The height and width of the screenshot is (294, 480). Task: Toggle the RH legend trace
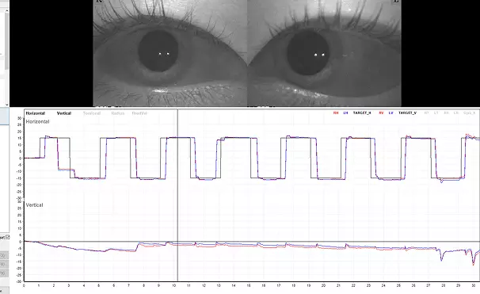click(x=336, y=113)
